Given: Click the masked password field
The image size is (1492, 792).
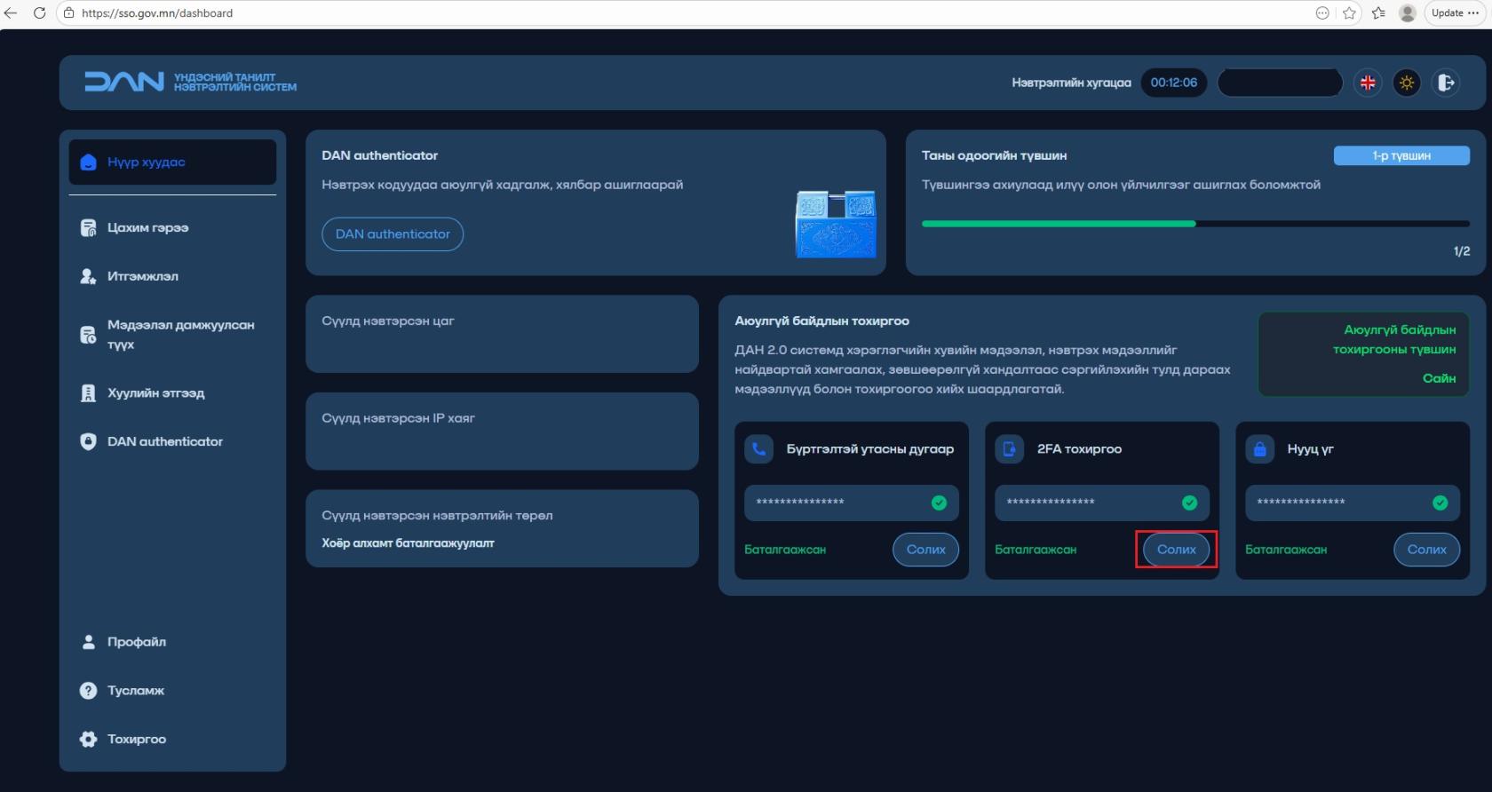Looking at the screenshot, I should tap(1352, 503).
